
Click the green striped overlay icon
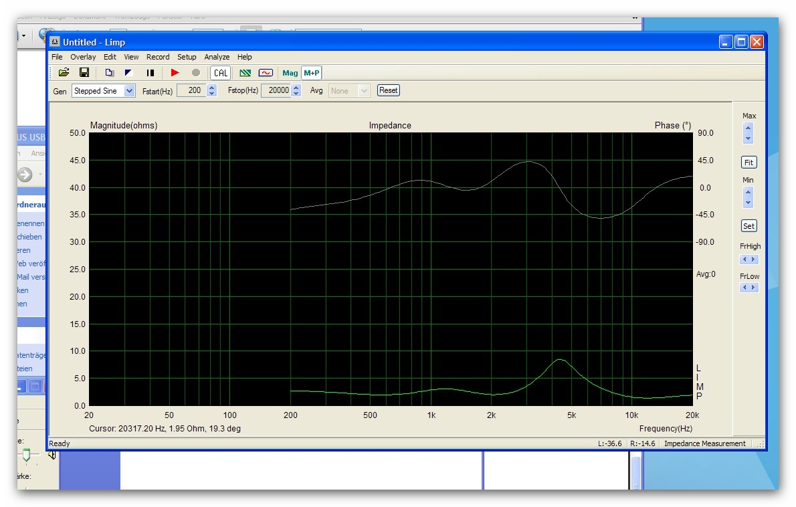tap(245, 73)
